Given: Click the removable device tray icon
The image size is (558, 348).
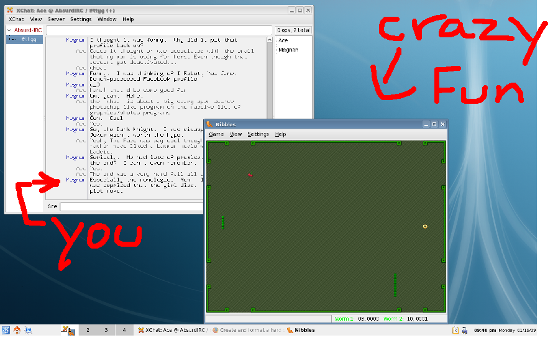Looking at the screenshot, I should point(464,330).
